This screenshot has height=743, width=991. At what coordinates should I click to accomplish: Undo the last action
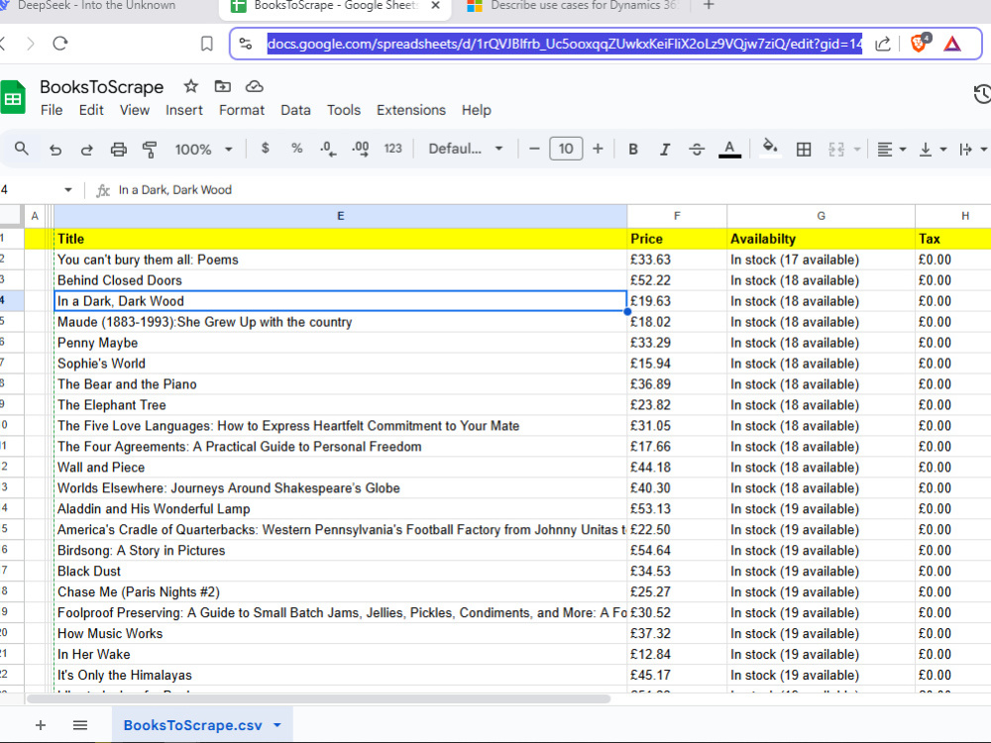pos(55,150)
